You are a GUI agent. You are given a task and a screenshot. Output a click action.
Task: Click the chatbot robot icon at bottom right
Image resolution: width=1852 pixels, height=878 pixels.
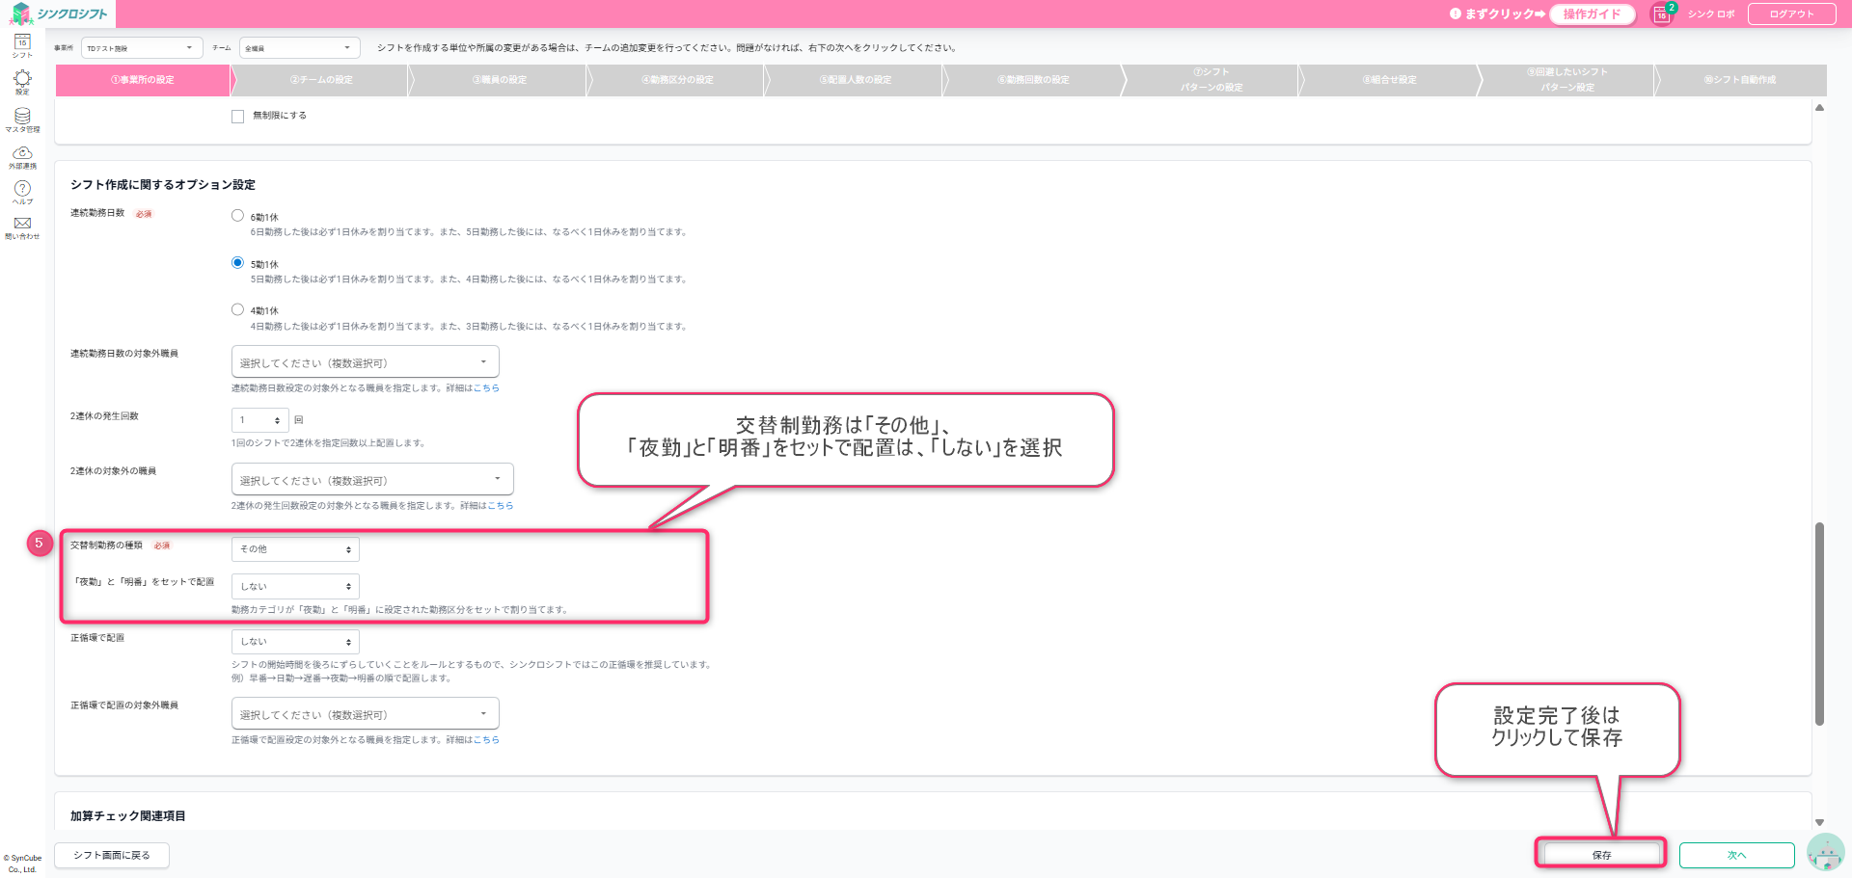coord(1825,854)
